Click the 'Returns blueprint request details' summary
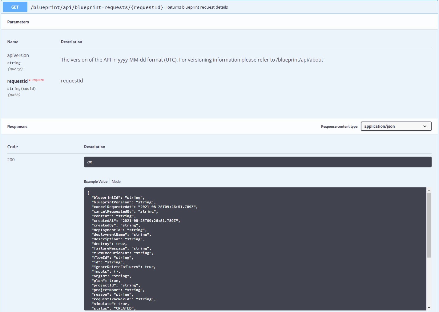 coord(197,7)
